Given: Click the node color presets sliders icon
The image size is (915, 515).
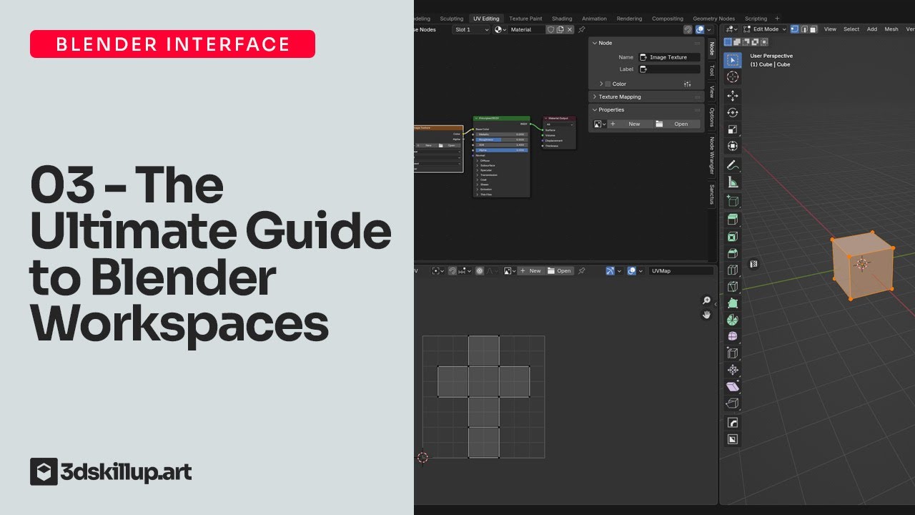Looking at the screenshot, I should tap(688, 84).
